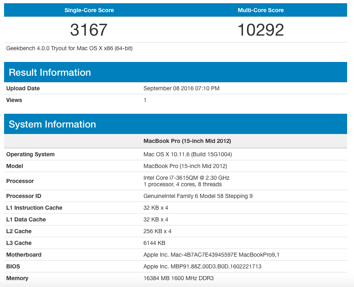
Task: Click the L3 Cache label
Action: coord(19,243)
